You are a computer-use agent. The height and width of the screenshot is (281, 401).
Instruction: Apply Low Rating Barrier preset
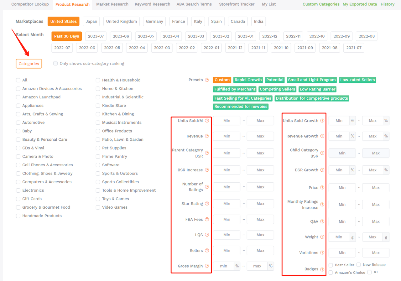tap(318, 89)
